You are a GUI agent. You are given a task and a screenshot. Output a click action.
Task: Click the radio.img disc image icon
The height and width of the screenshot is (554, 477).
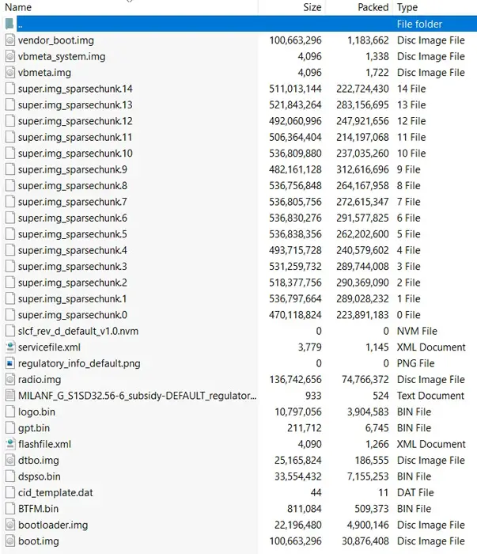click(10, 380)
